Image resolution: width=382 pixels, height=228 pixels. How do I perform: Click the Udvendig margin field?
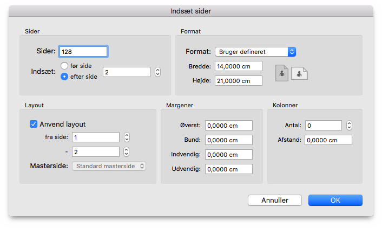point(229,169)
